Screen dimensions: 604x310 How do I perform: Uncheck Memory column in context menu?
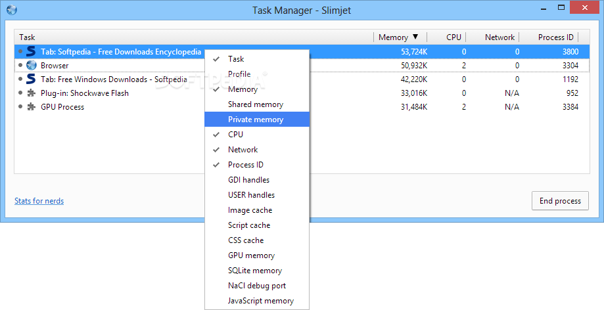[x=257, y=89]
